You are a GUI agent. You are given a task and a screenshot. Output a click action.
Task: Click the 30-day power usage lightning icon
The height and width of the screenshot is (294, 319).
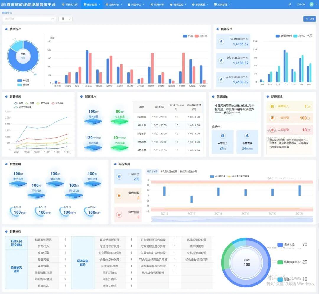221,79
